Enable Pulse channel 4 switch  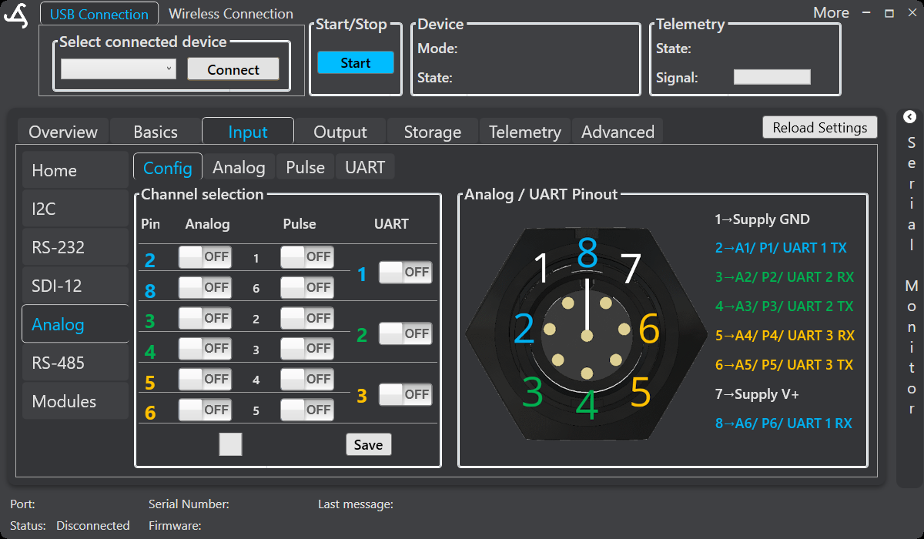(x=307, y=380)
